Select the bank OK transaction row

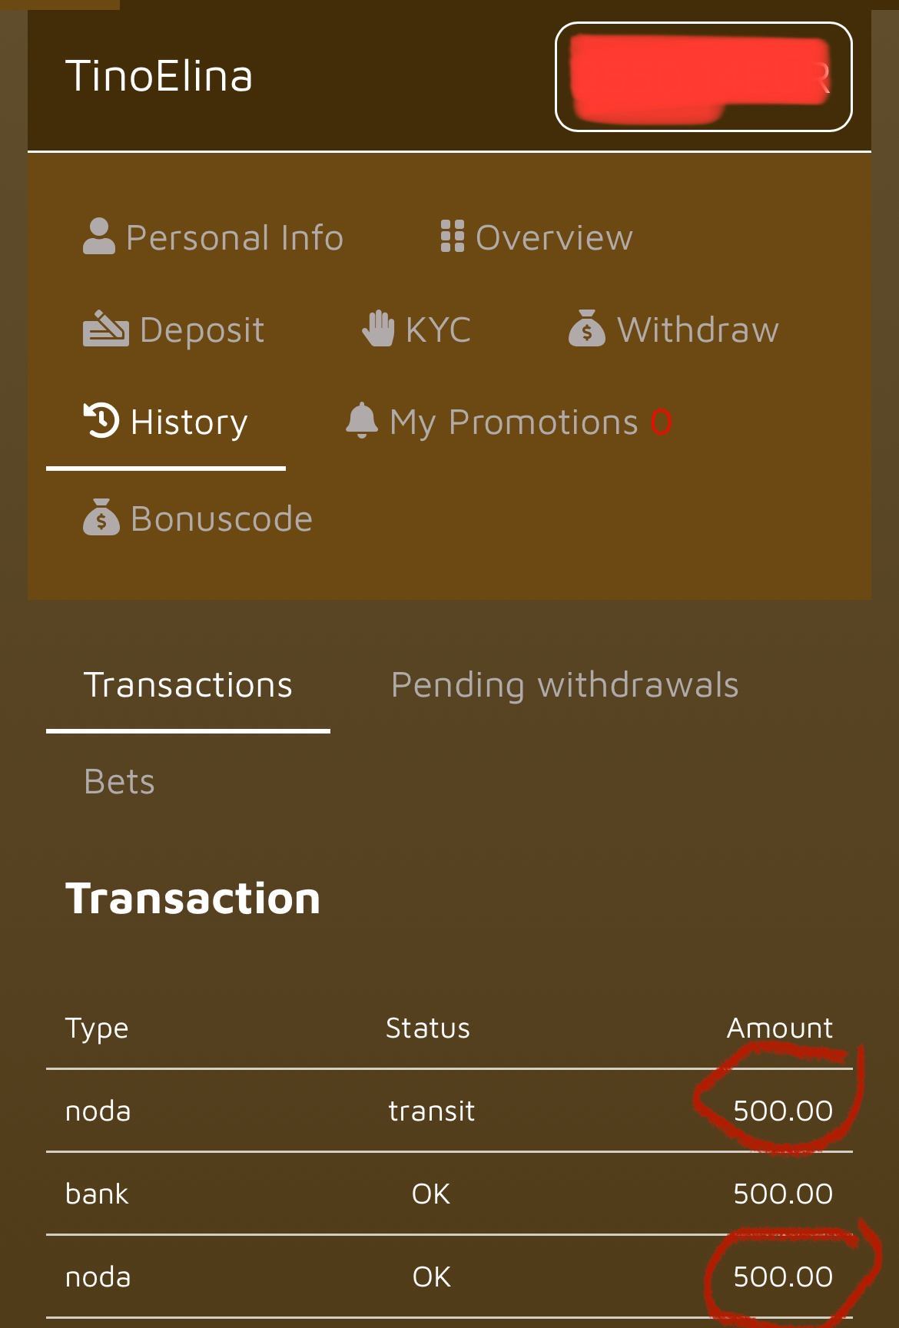449,1194
